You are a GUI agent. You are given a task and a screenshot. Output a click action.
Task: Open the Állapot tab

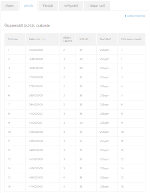click(10, 6)
